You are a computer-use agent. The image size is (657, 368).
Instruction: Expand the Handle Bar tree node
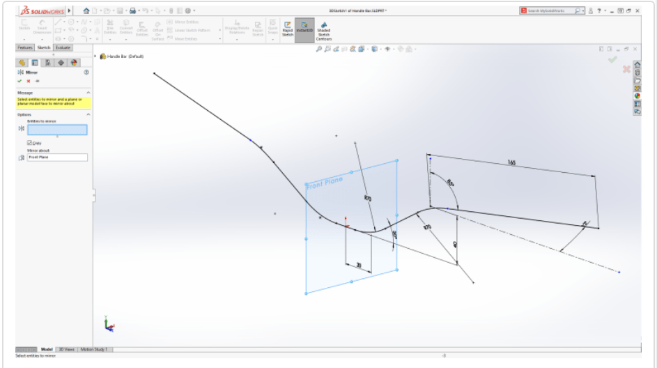coord(95,56)
